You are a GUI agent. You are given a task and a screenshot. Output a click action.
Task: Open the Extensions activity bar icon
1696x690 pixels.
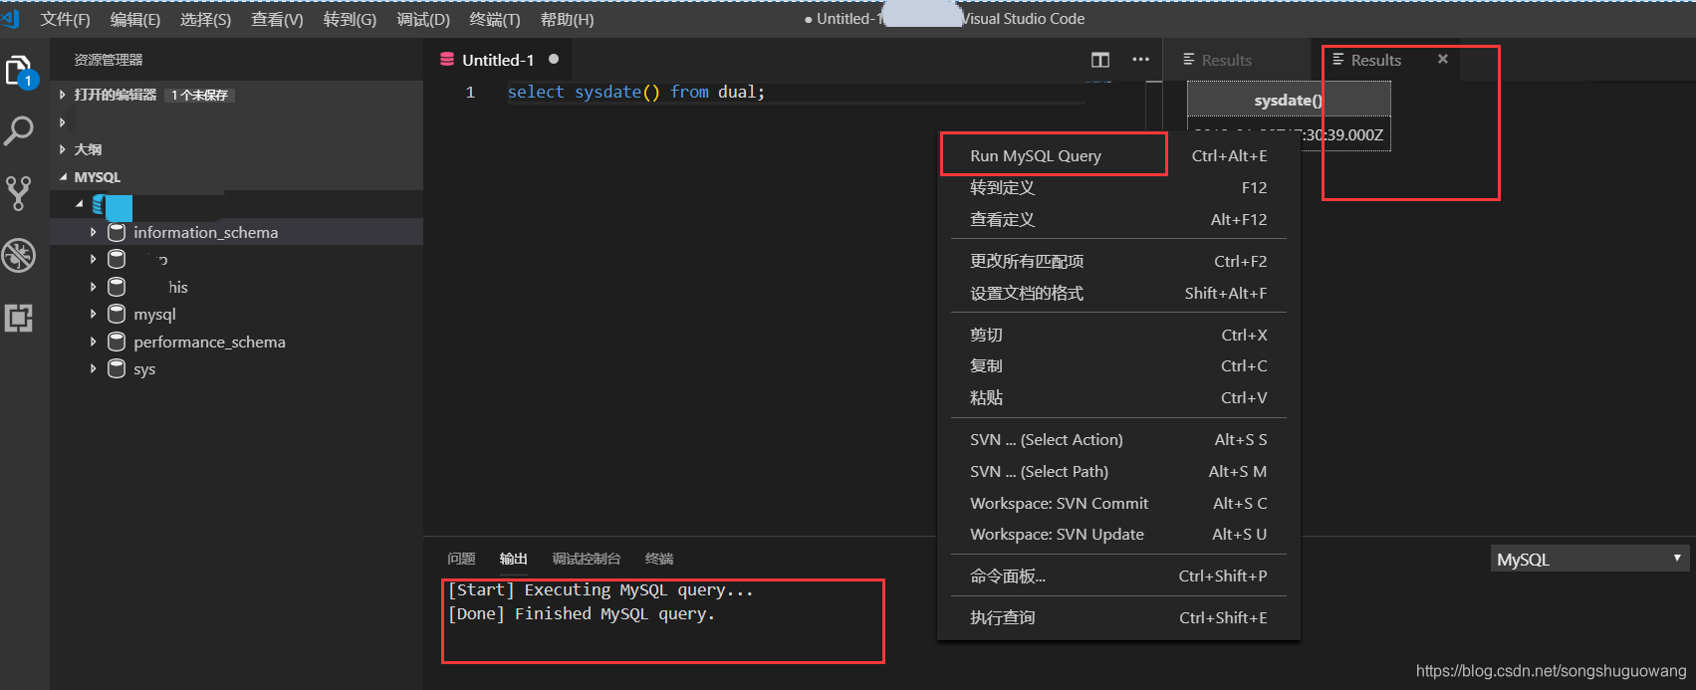[19, 318]
